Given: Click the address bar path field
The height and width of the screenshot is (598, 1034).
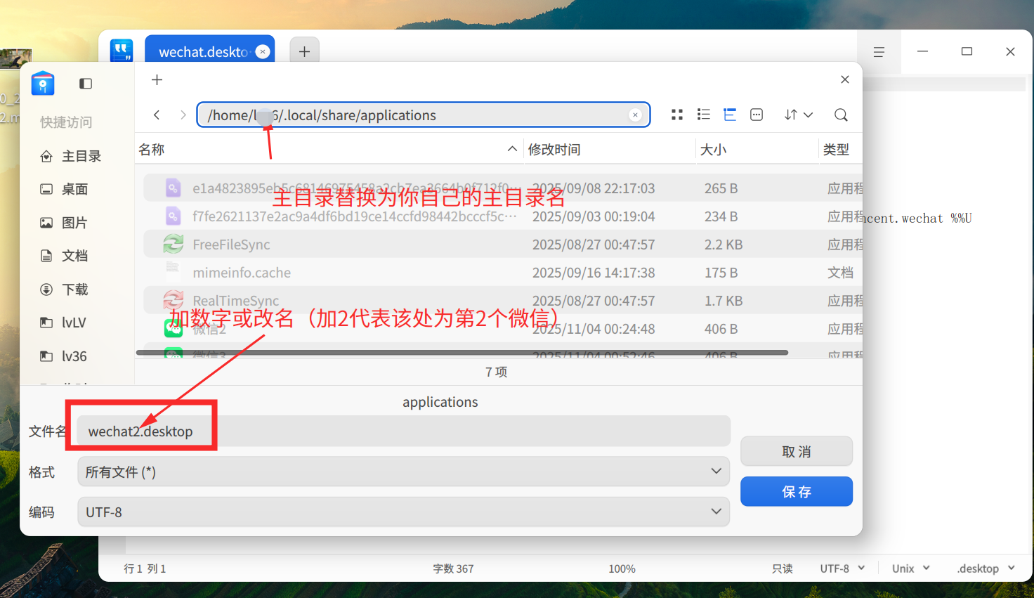Looking at the screenshot, I should point(423,115).
